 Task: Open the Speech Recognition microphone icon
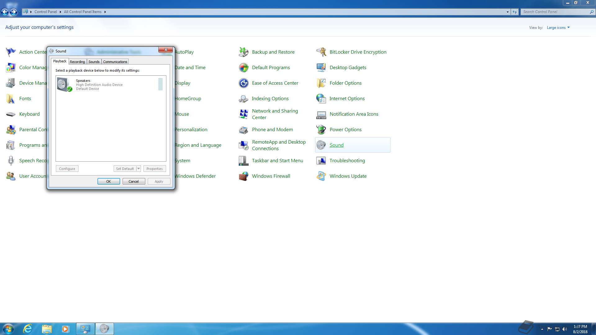[11, 160]
